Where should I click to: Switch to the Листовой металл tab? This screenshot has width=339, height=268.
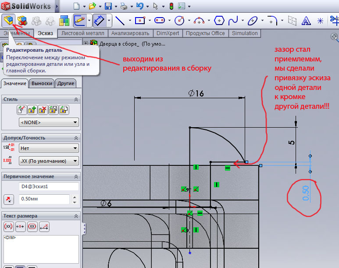point(82,33)
